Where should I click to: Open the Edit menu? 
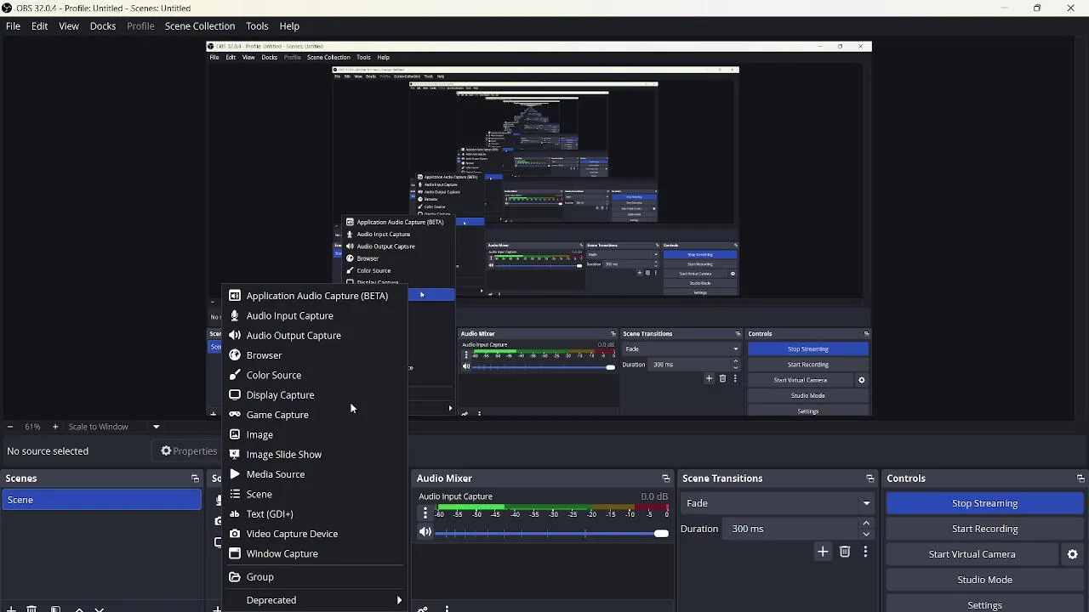click(40, 26)
